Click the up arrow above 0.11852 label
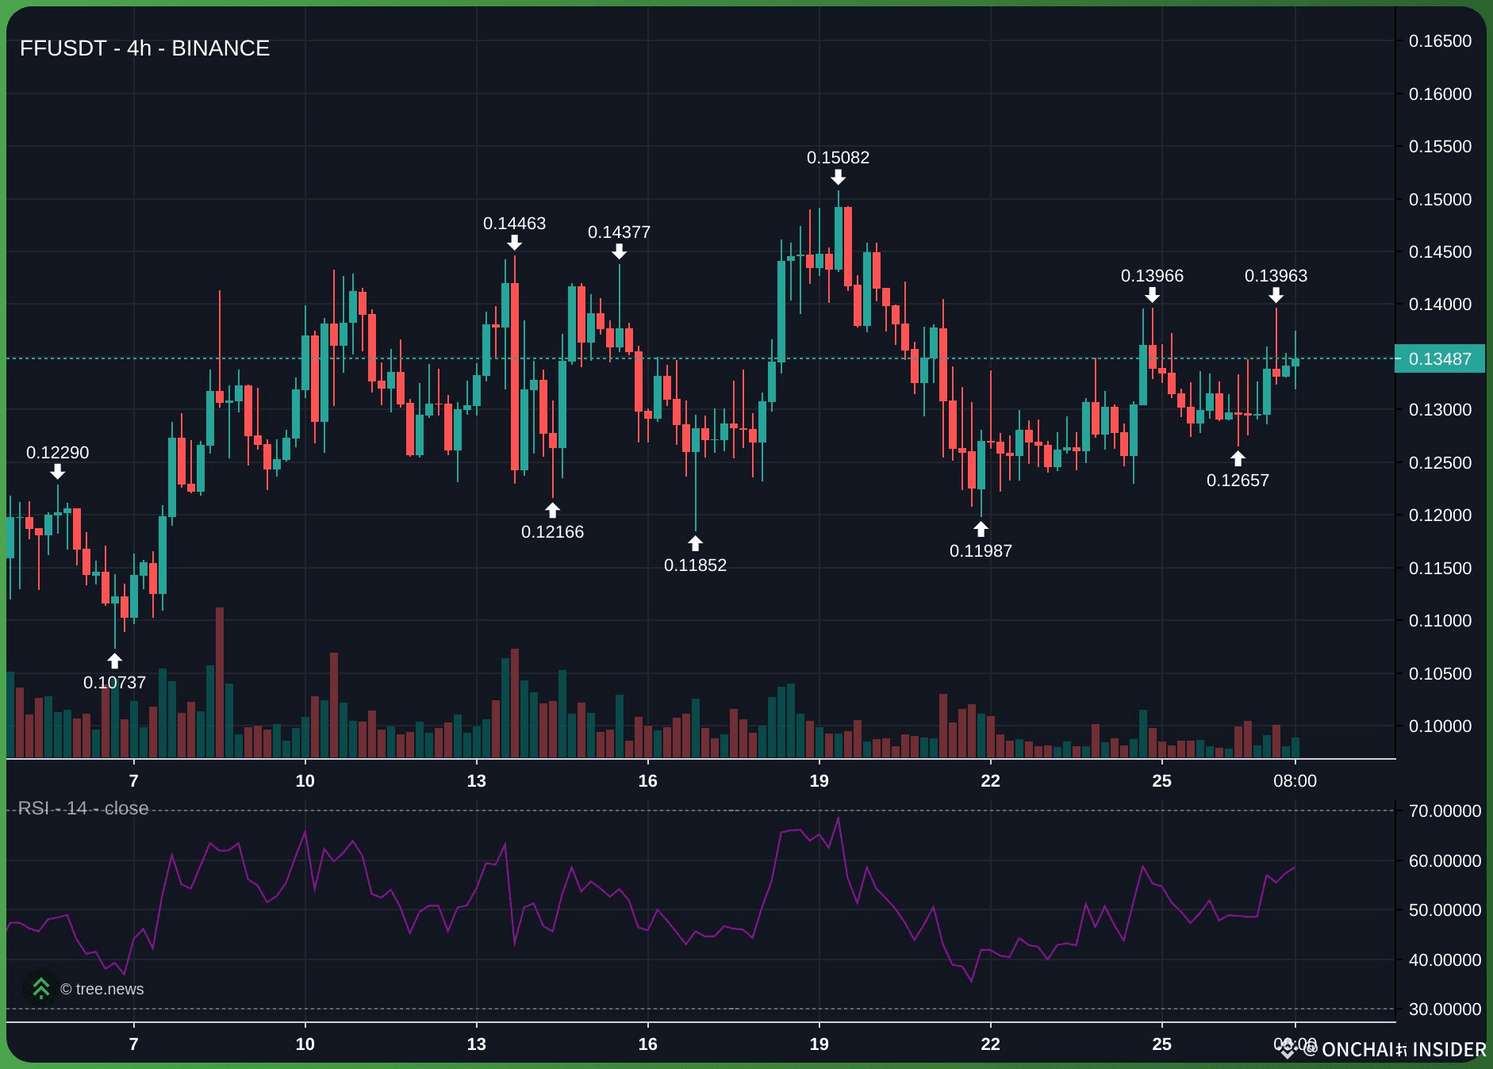Image resolution: width=1493 pixels, height=1069 pixels. pyautogui.click(x=695, y=543)
